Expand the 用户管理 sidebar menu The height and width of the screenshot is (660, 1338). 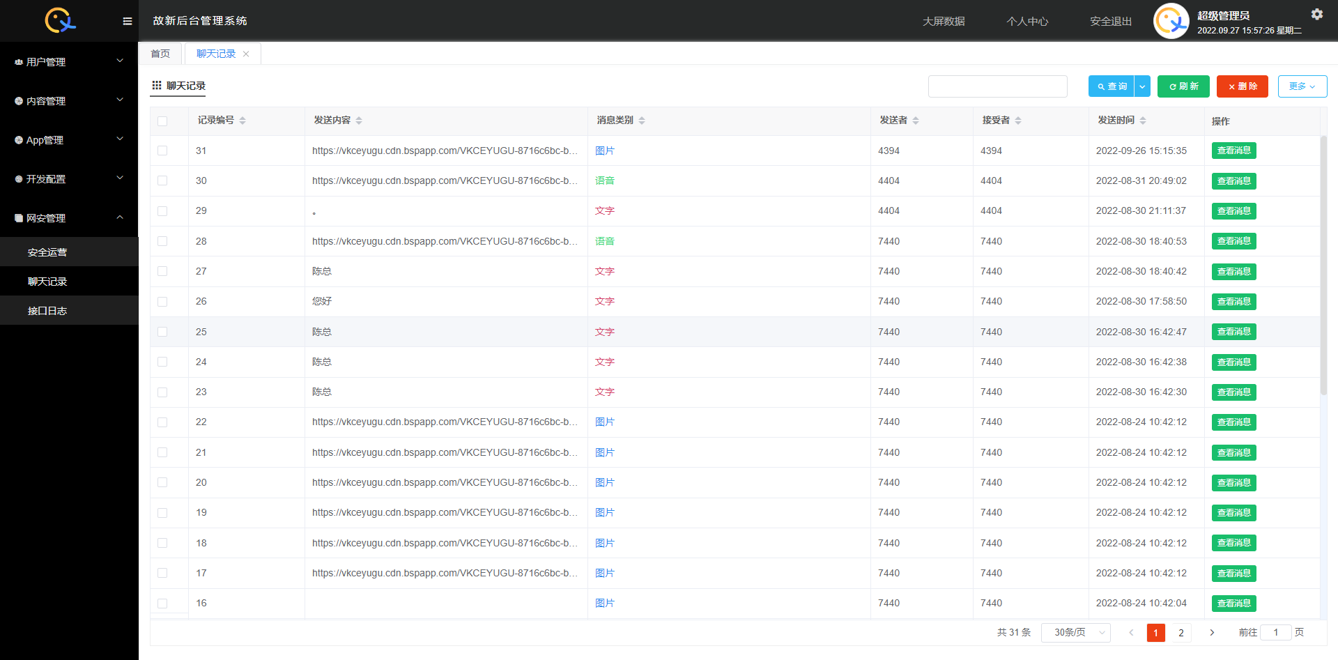click(68, 61)
